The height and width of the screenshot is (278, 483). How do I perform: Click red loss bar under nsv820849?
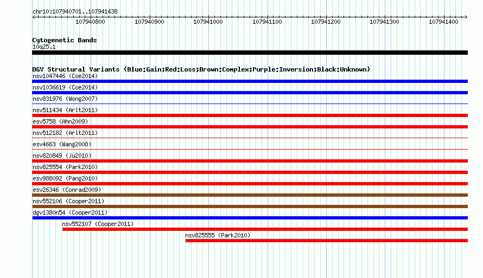tap(250, 161)
